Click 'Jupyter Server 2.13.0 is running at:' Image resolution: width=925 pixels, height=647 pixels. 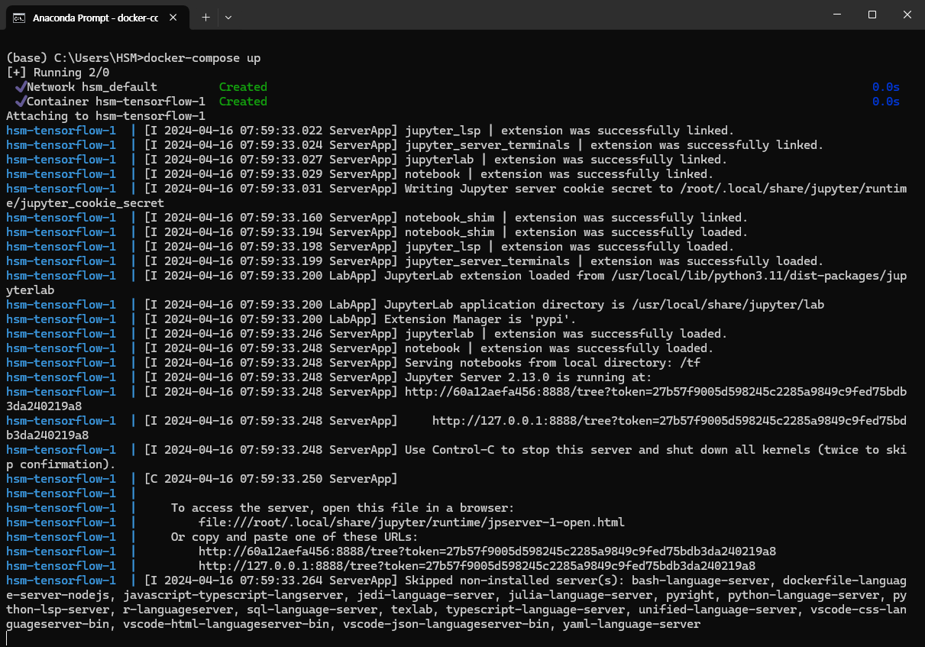528,377
